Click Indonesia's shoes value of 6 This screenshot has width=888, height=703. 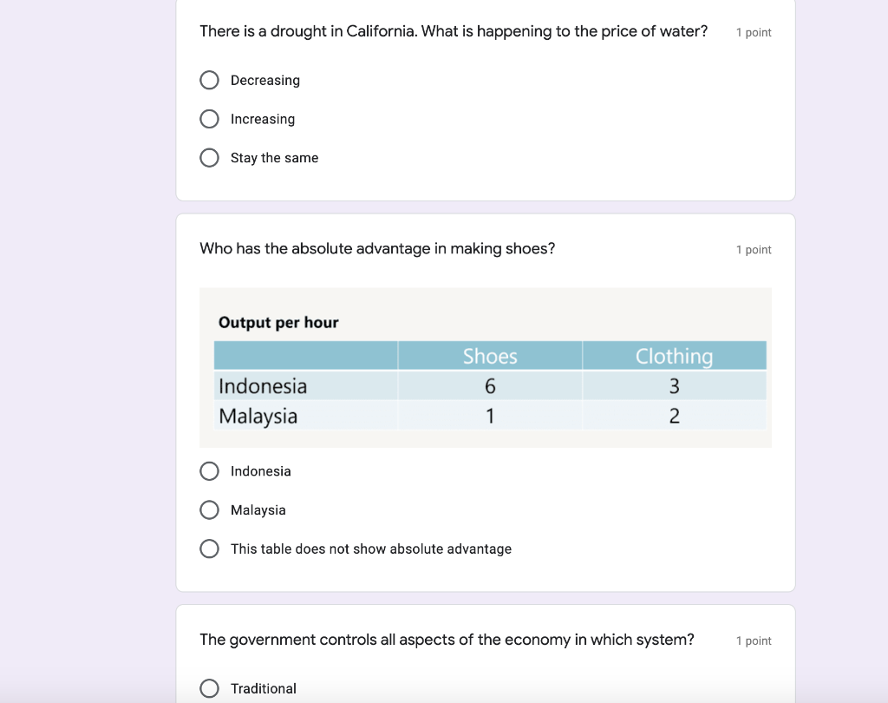(490, 385)
